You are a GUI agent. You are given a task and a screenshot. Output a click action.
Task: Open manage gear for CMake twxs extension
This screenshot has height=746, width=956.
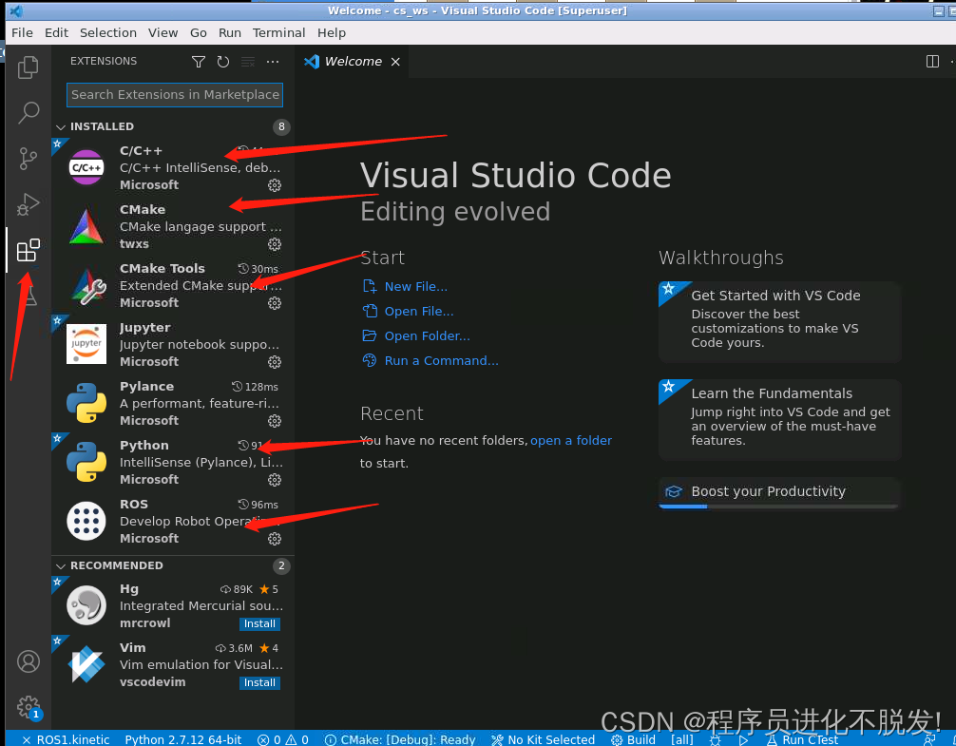point(275,244)
